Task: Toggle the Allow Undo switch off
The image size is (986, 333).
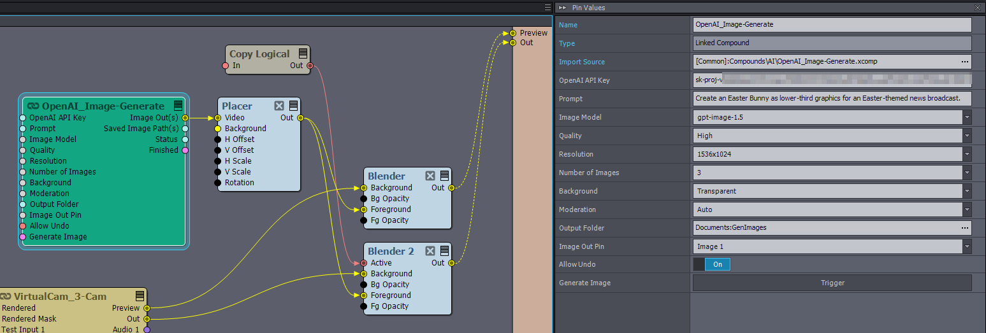Action: (x=711, y=264)
